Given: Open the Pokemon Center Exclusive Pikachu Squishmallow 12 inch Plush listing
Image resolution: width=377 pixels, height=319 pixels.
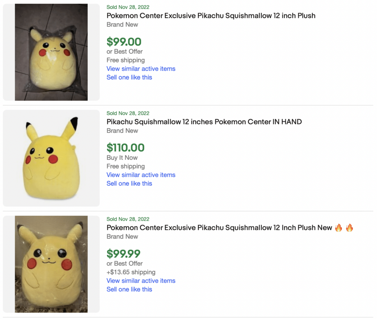Looking at the screenshot, I should (x=211, y=16).
